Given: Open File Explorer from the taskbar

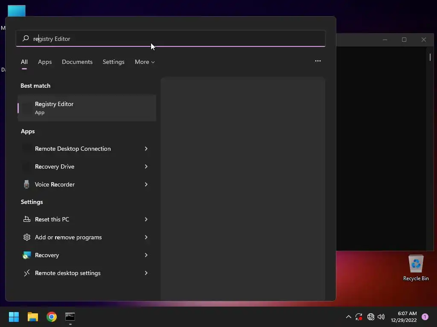Looking at the screenshot, I should [x=32, y=317].
